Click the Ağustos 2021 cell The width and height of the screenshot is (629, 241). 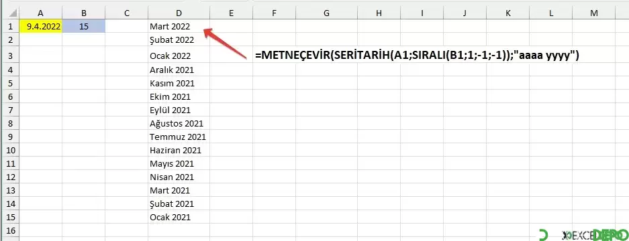click(x=179, y=123)
